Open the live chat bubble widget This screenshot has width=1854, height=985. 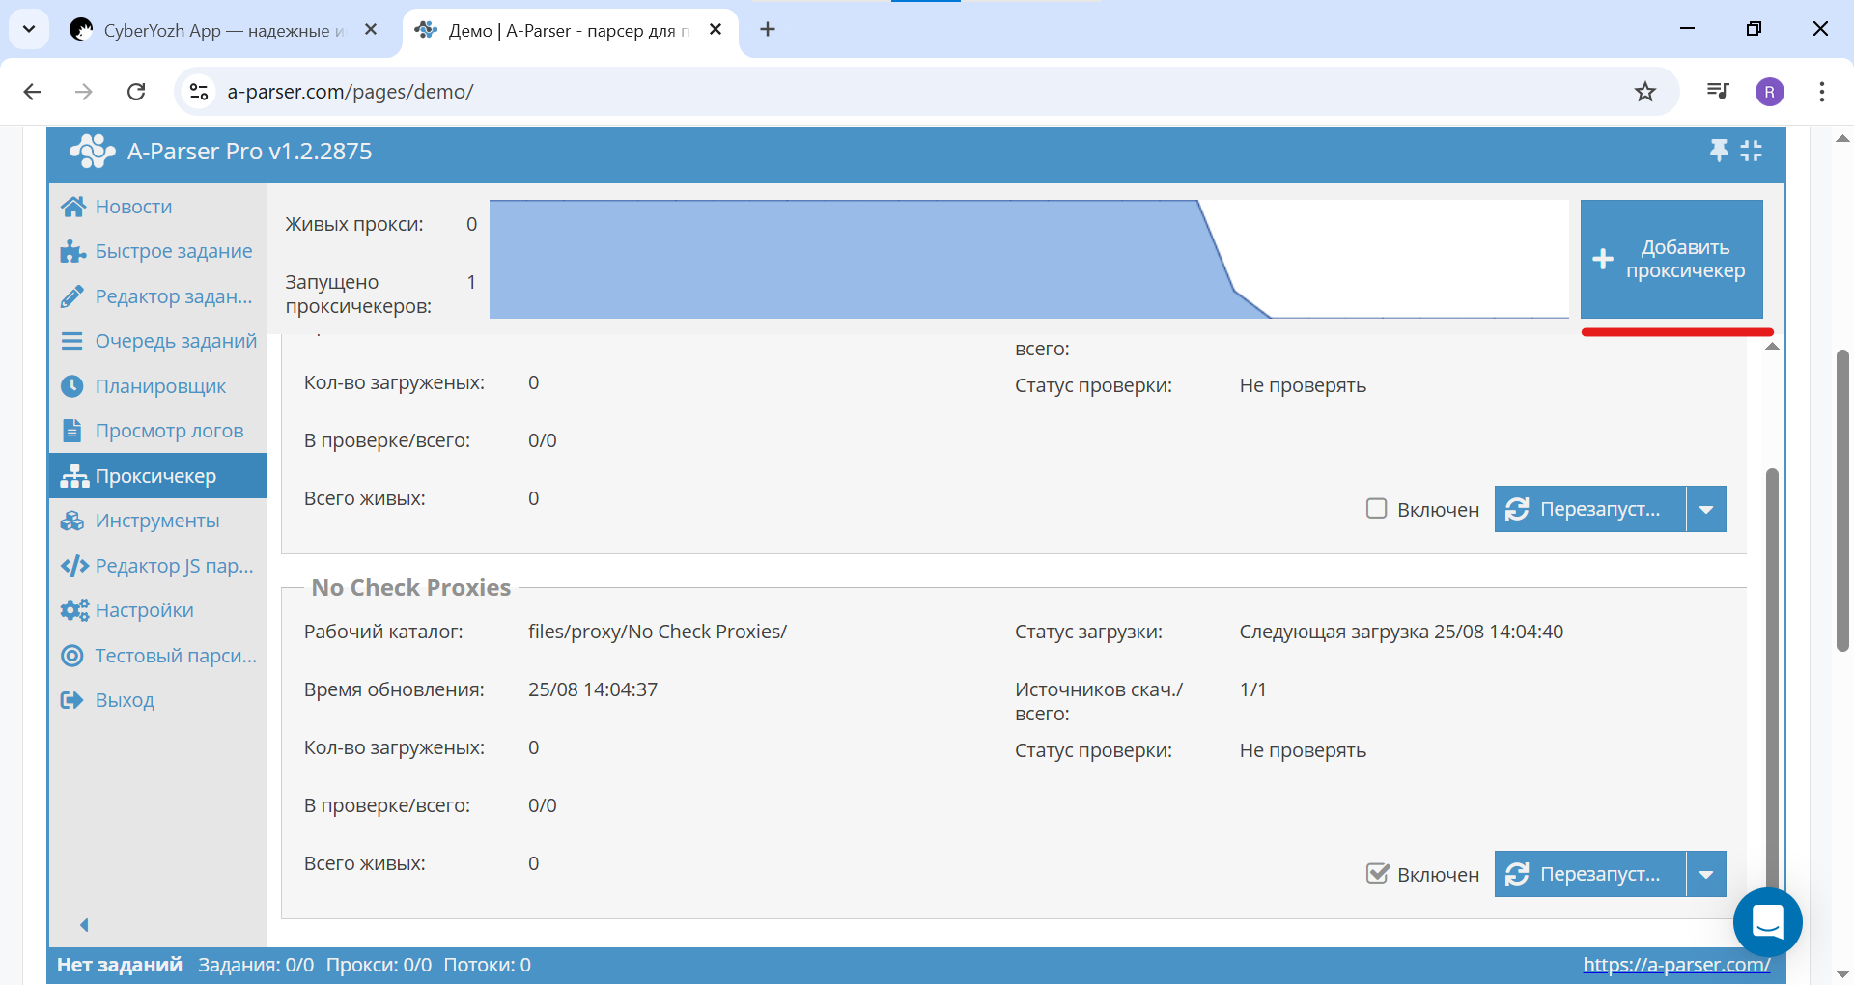(x=1767, y=922)
